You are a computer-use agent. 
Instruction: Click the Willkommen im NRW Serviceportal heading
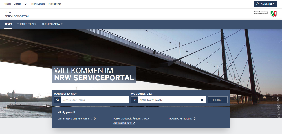94,74
